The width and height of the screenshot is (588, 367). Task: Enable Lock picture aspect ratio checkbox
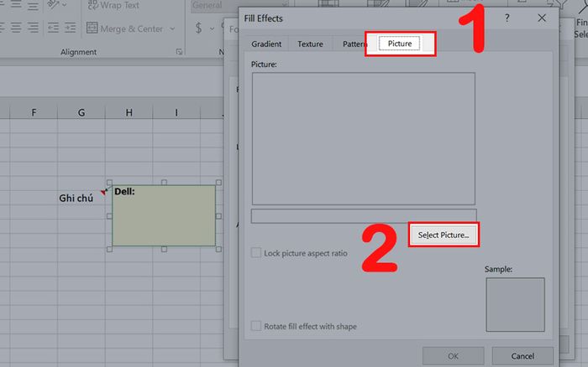point(256,253)
